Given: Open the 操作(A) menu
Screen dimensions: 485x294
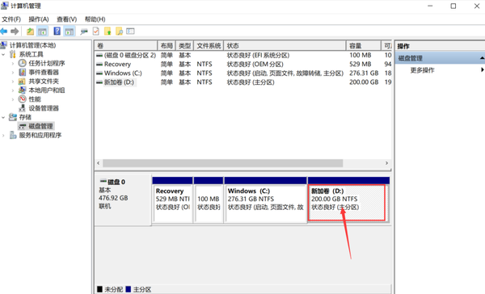Looking at the screenshot, I should [39, 19].
